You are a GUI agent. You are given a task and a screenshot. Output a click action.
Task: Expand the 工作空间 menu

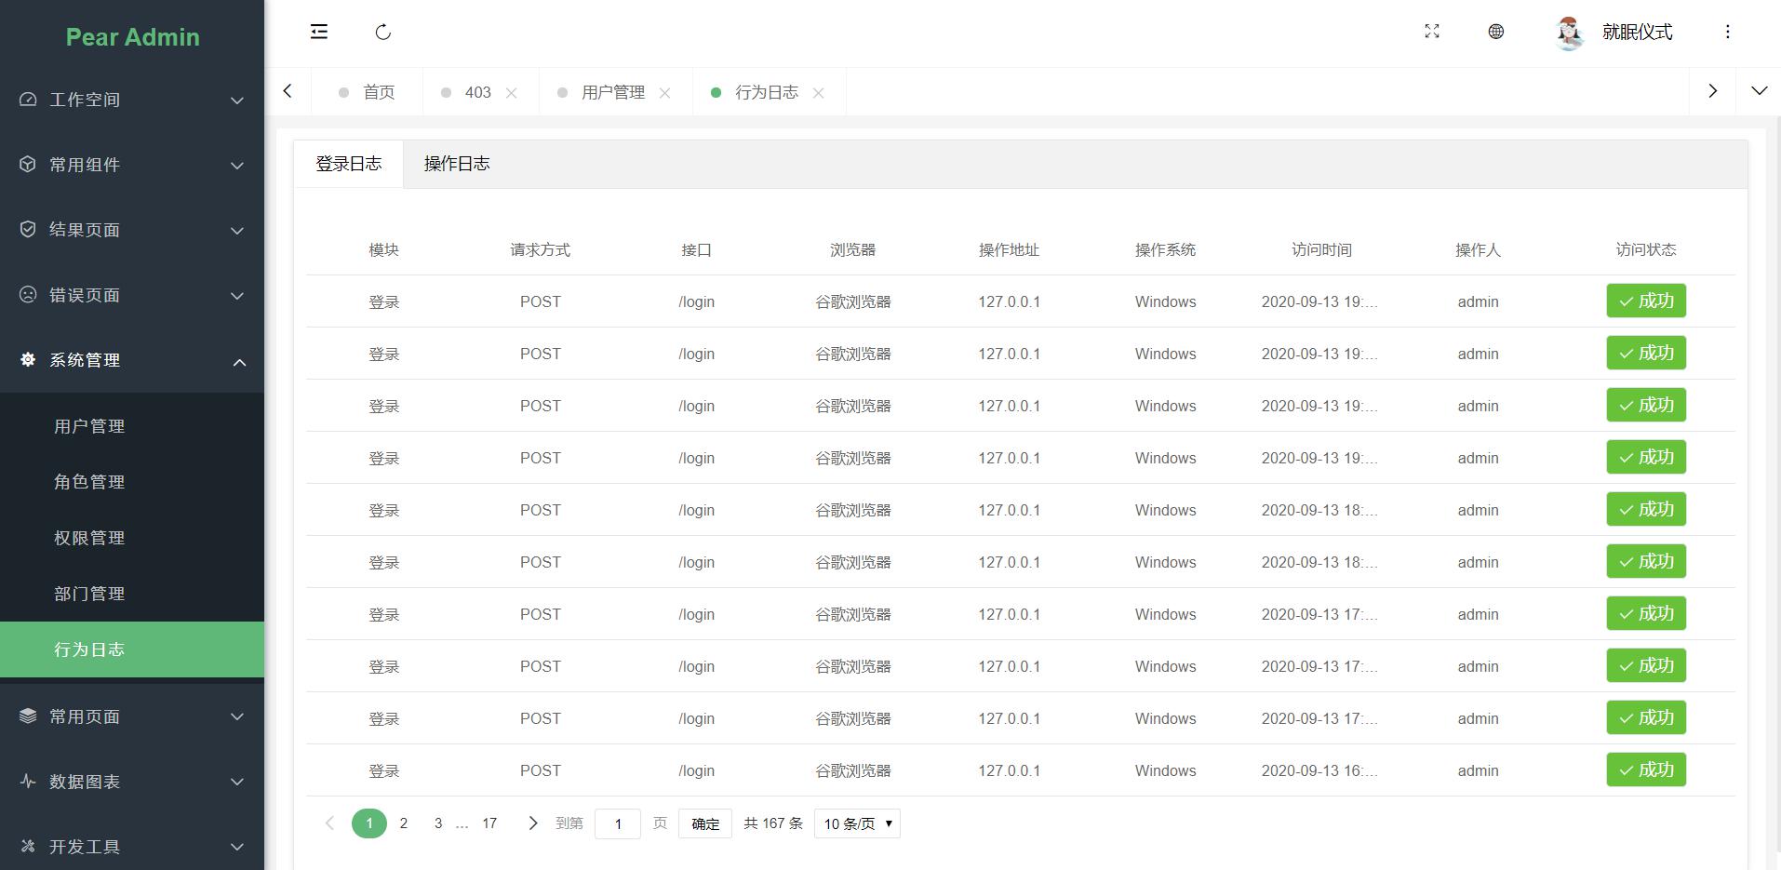pos(237,100)
